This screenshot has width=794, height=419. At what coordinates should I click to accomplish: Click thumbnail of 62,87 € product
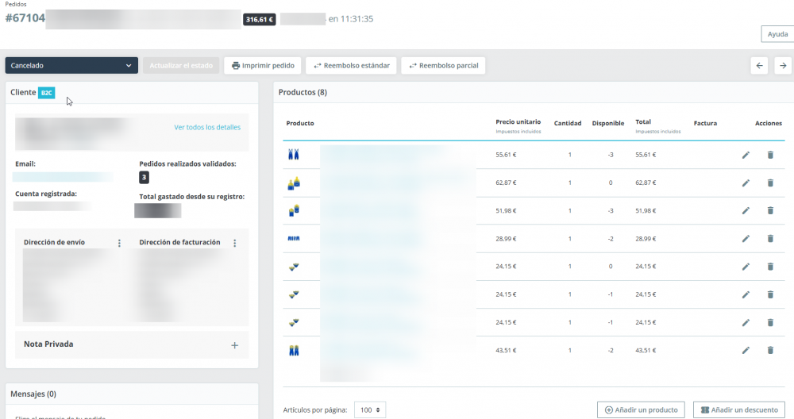294,183
